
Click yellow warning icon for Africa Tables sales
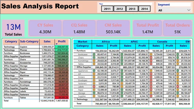pyautogui.click(x=94, y=64)
